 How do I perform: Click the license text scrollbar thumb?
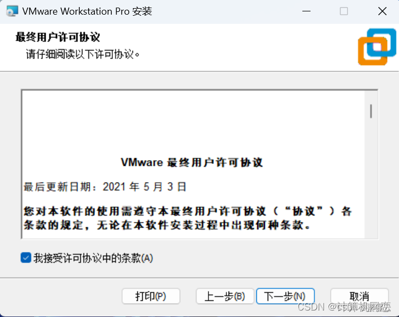click(x=371, y=111)
